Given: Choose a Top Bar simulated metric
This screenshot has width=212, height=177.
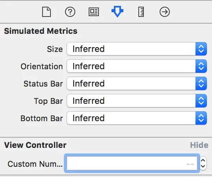Looking at the screenshot, I should pos(137,101).
